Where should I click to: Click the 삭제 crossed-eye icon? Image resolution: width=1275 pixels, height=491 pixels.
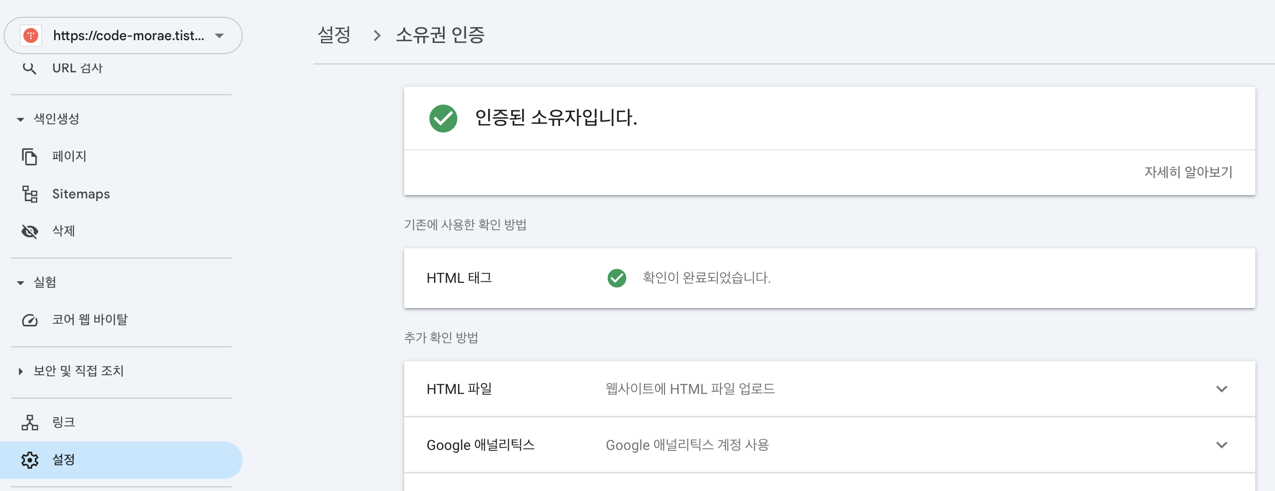tap(30, 231)
